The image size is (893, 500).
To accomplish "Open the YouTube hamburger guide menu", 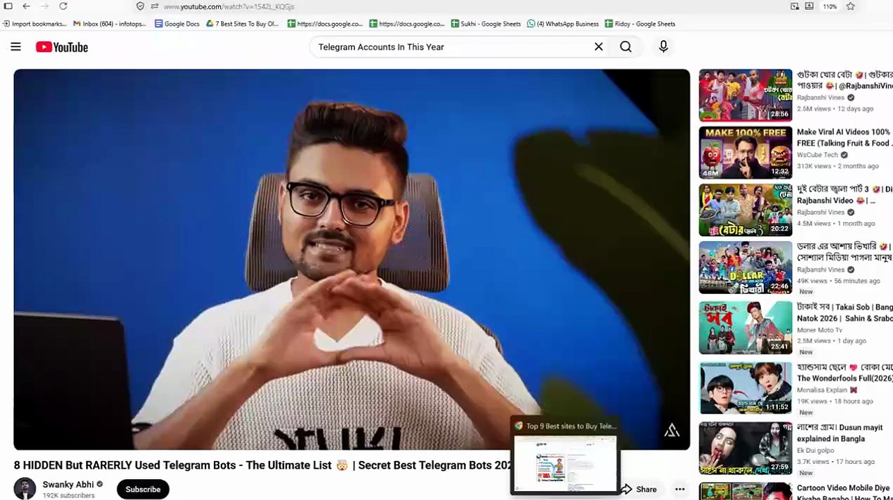I will (x=15, y=47).
